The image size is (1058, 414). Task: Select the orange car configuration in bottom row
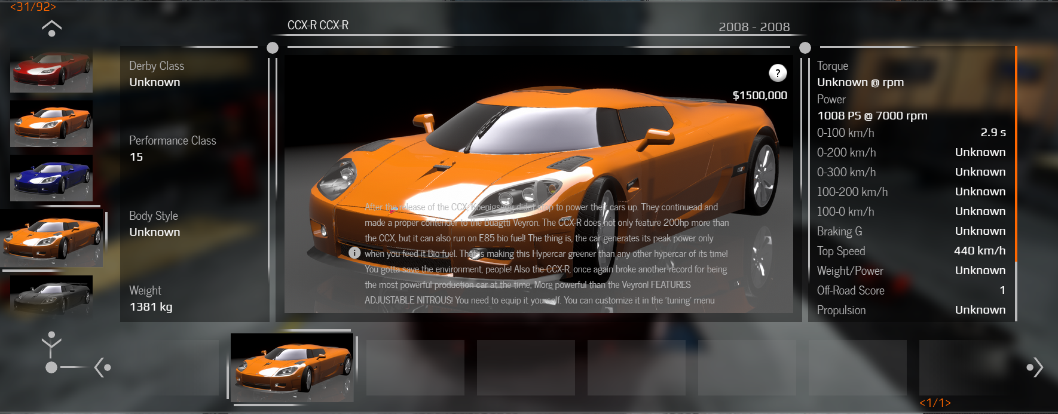click(x=292, y=367)
